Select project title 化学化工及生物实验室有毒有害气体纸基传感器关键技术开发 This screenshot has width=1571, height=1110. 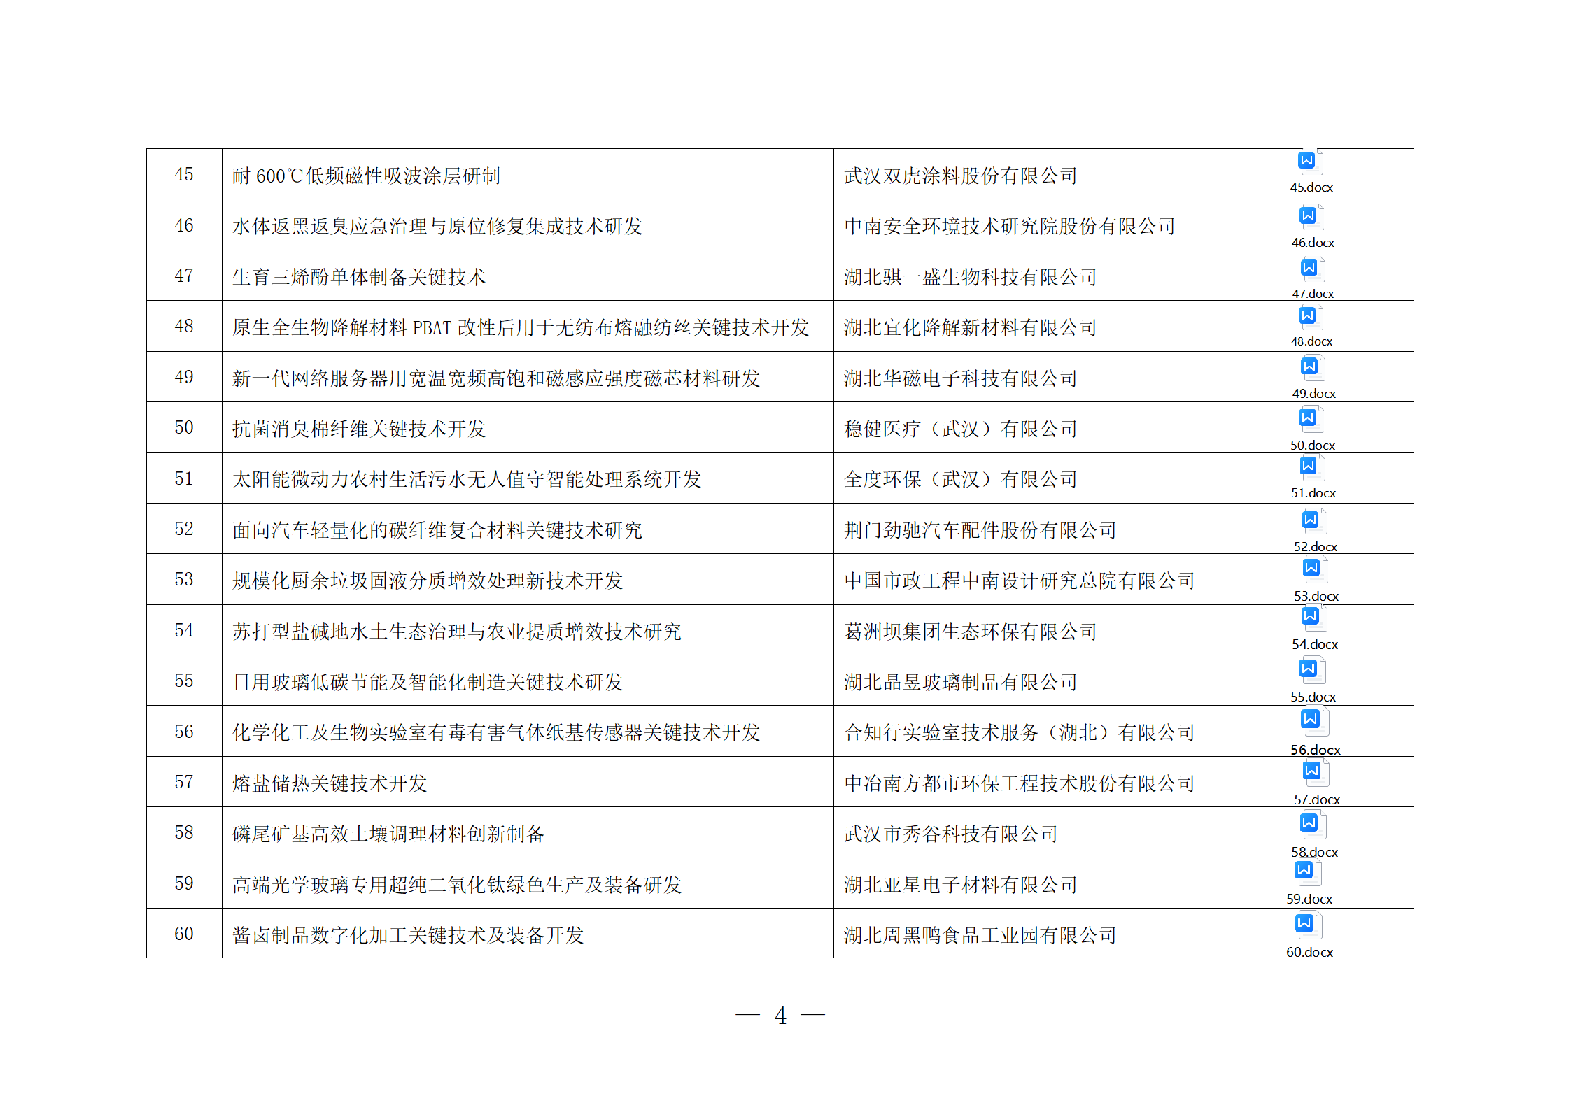tap(496, 732)
